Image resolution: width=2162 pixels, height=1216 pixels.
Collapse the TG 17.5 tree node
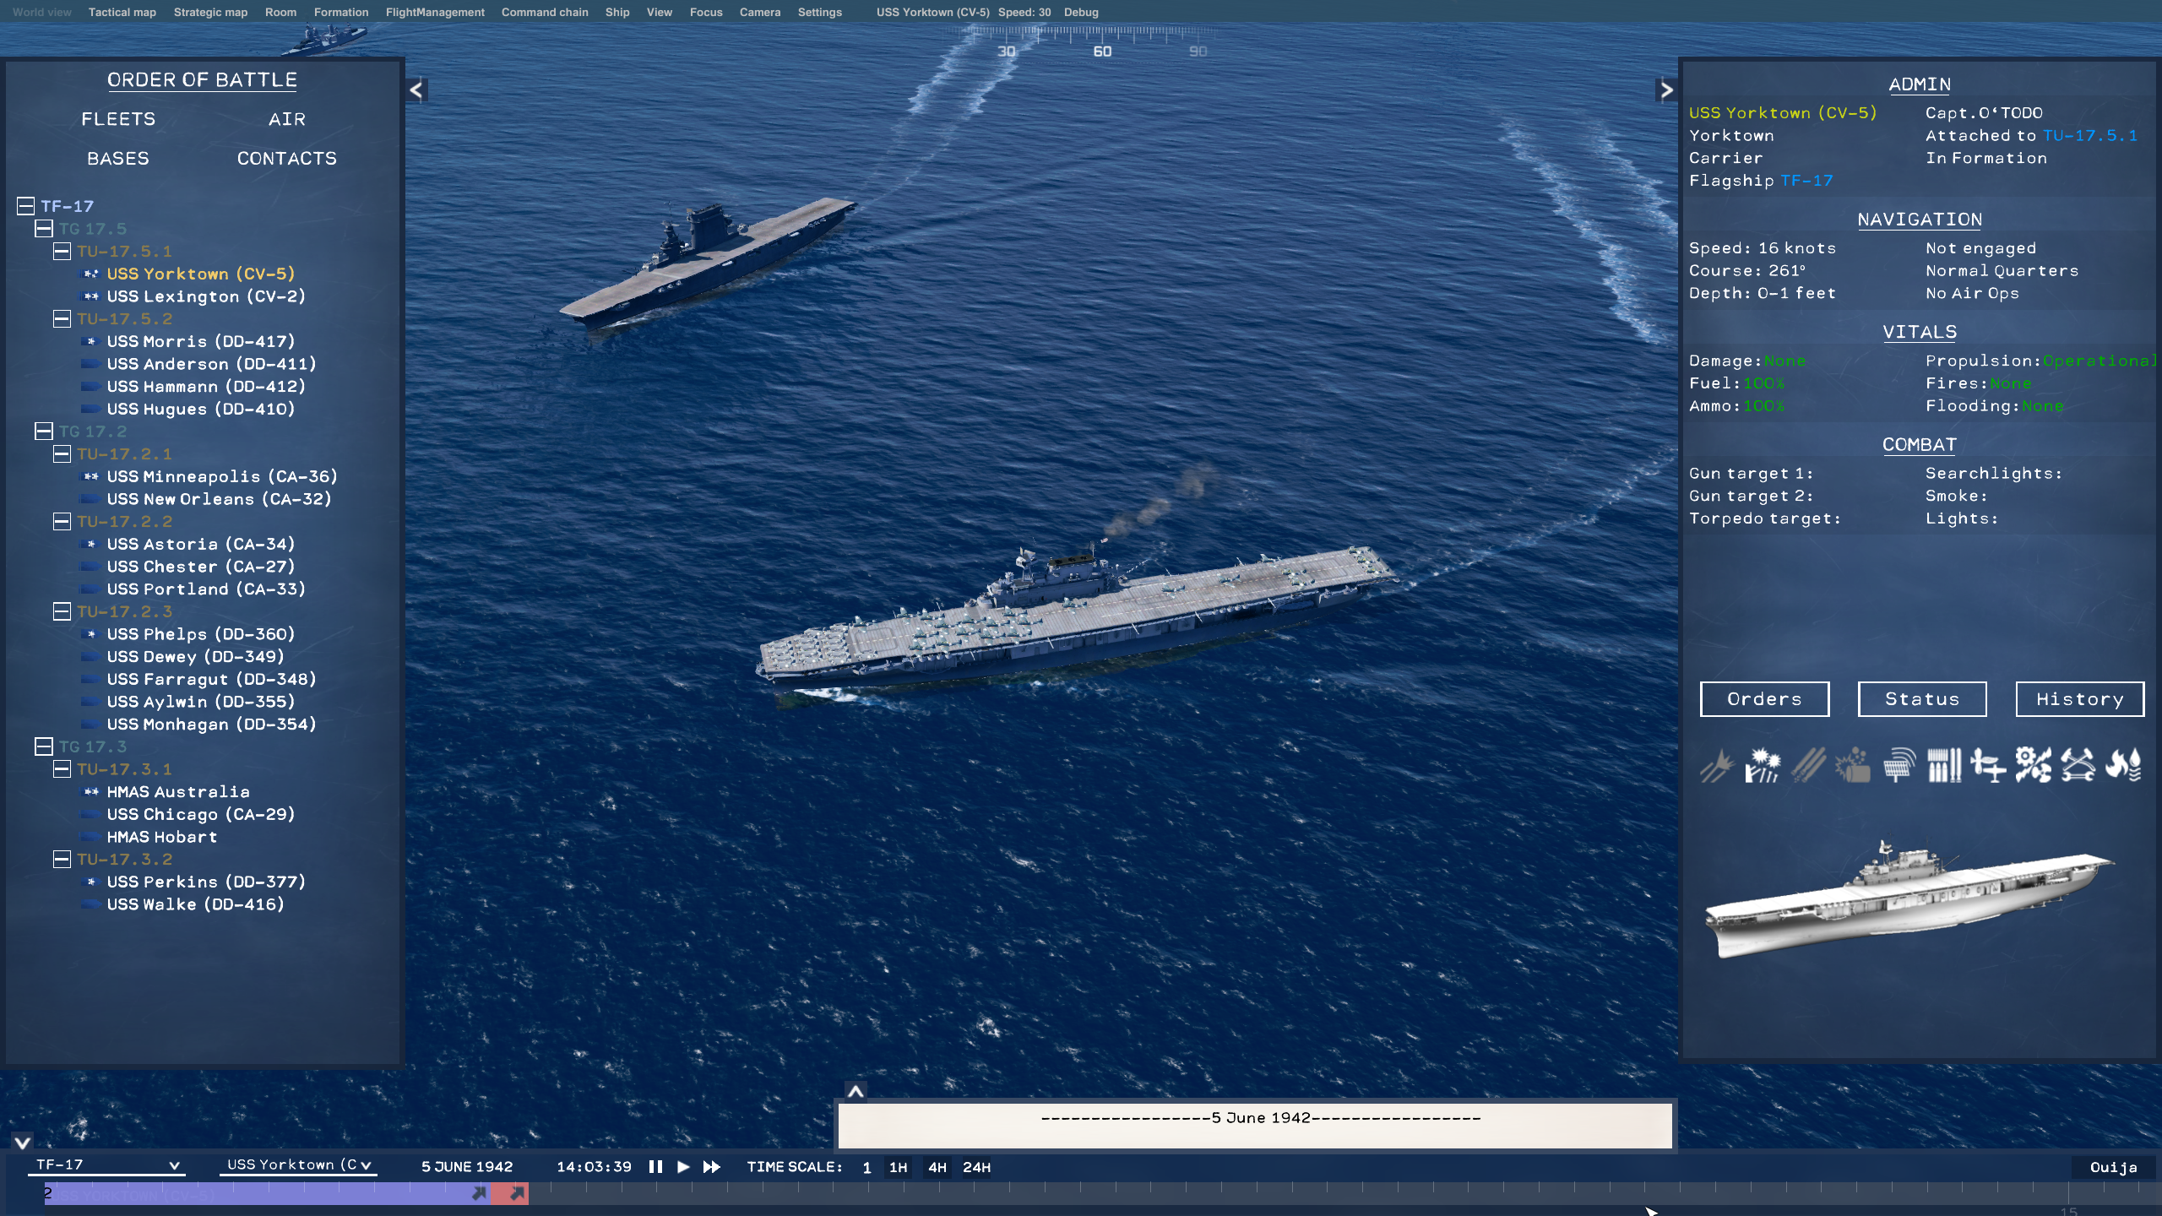44,229
